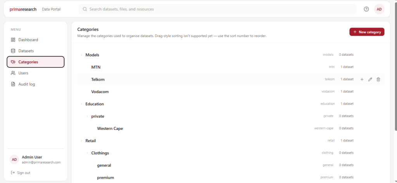The image size is (397, 183).
Task: Collapse the Clothings subcategory chevron
Action: point(87,153)
